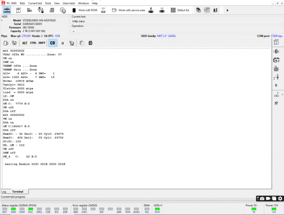Toggle the ALT terminal key
This screenshot has height=215, width=284.
click(25, 43)
